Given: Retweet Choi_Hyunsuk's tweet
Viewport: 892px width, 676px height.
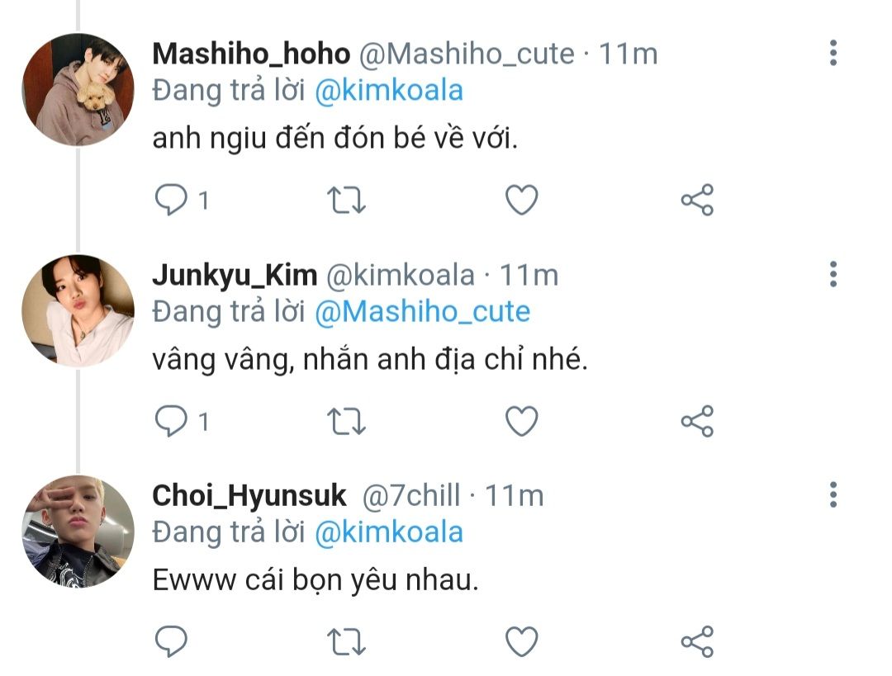Looking at the screenshot, I should click(346, 642).
